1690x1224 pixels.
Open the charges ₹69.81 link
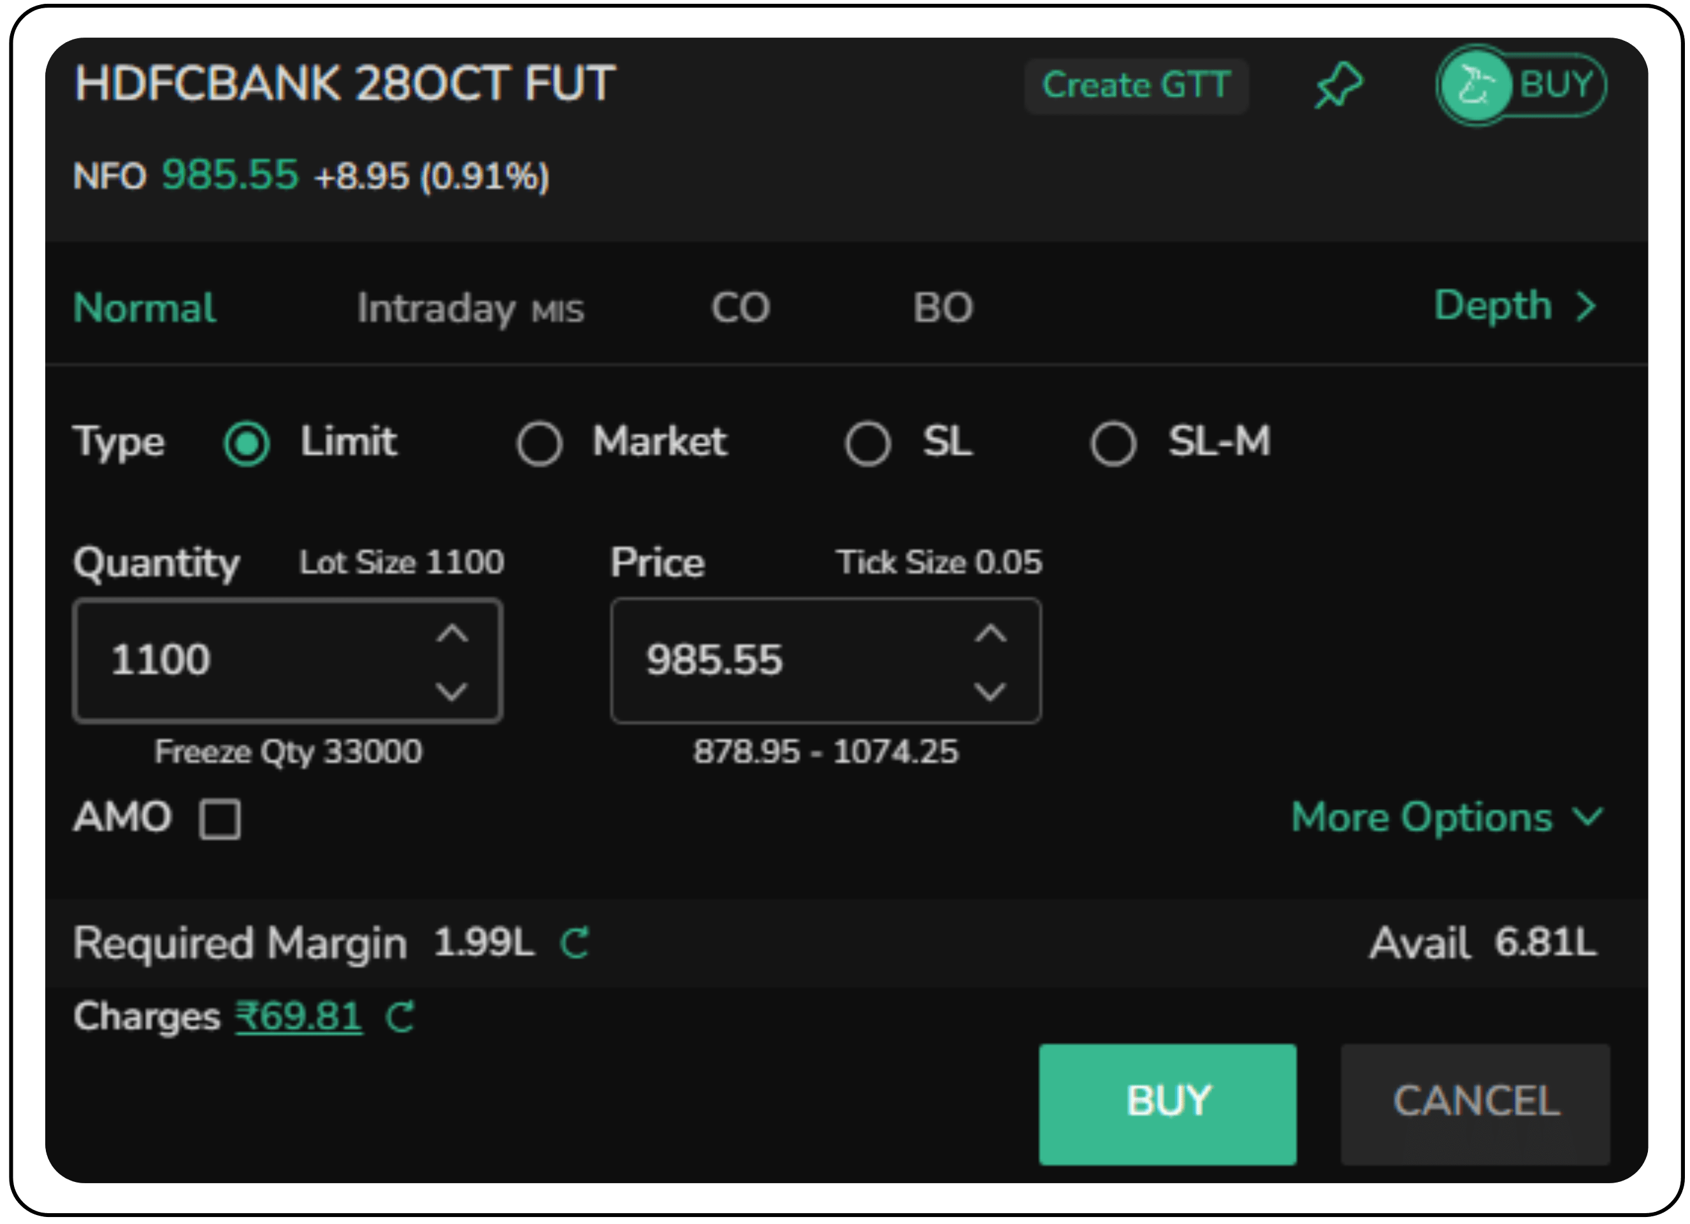(x=299, y=1017)
